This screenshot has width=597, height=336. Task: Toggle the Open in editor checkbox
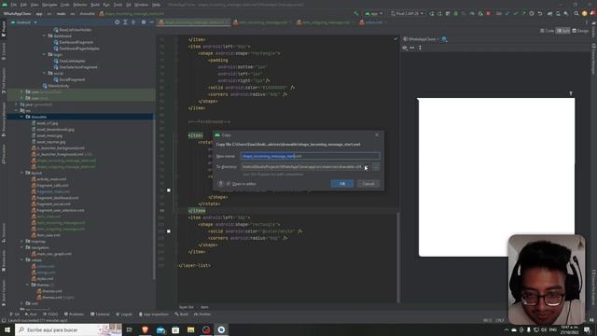pos(229,184)
